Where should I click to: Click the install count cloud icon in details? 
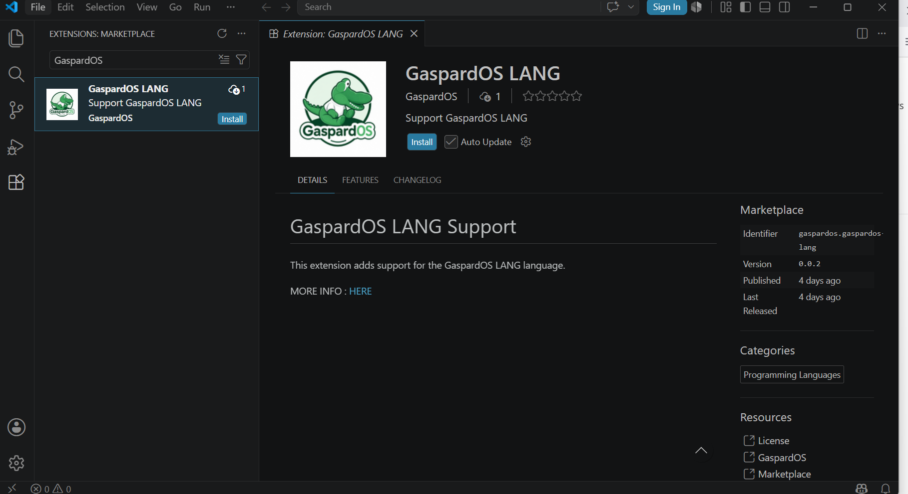click(x=485, y=97)
